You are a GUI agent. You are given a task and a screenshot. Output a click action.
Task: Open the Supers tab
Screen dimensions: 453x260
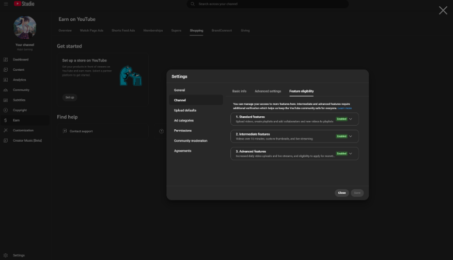tap(176, 30)
